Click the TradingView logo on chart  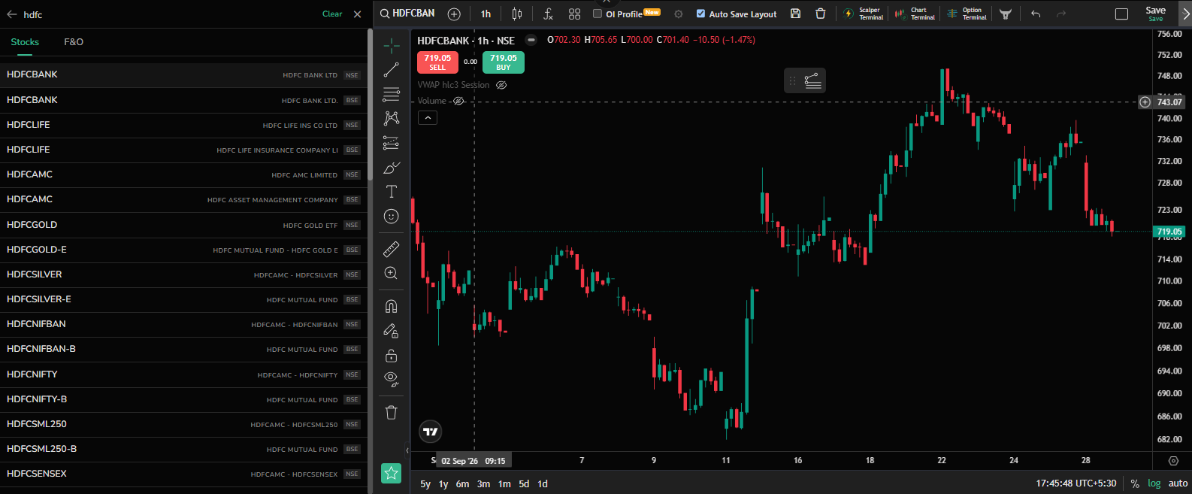431,432
